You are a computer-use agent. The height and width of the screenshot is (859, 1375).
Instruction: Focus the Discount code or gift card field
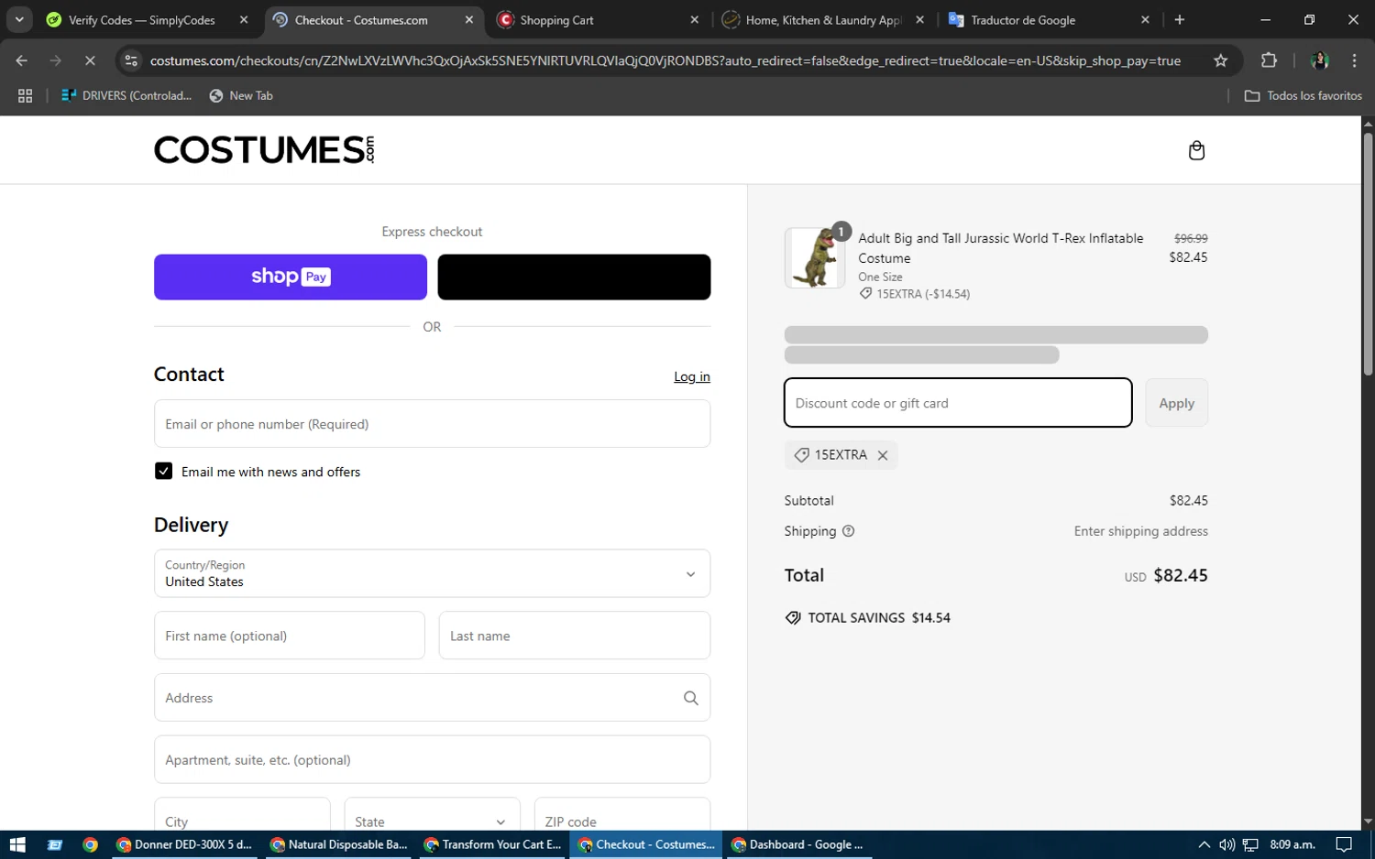click(x=958, y=403)
